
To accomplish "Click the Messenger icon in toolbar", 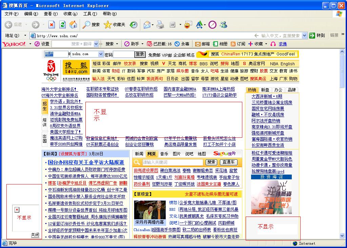I will click(223, 25).
